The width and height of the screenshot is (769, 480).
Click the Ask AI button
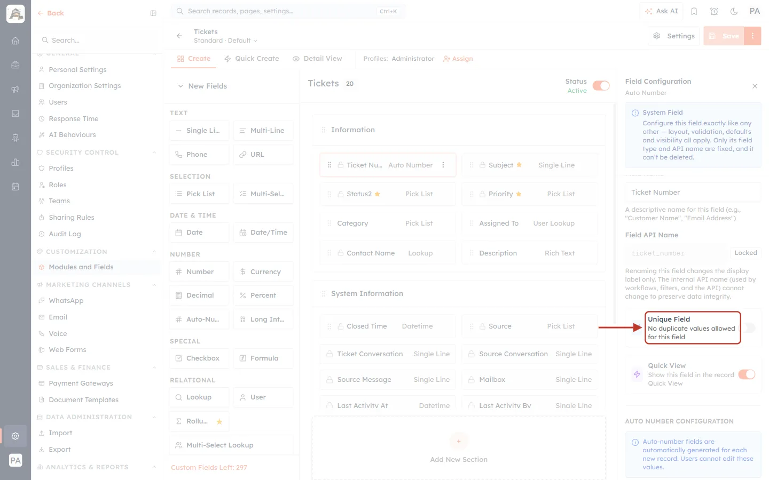coord(661,11)
